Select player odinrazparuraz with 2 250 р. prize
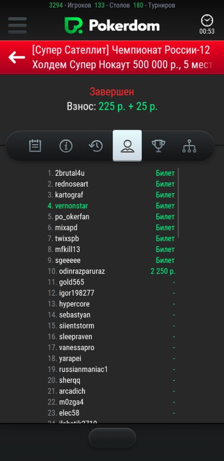The height and width of the screenshot is (461, 224). (82, 271)
